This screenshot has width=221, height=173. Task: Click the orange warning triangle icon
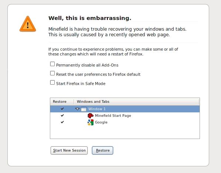click(x=28, y=24)
